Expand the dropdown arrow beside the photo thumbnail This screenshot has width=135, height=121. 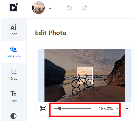tap(50, 8)
